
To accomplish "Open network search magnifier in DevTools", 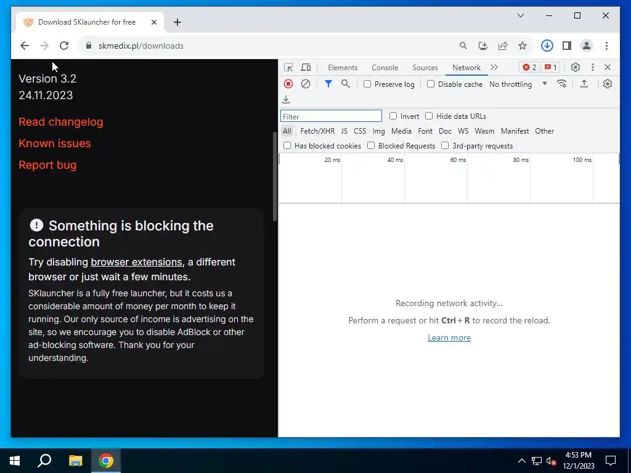I will [x=345, y=84].
